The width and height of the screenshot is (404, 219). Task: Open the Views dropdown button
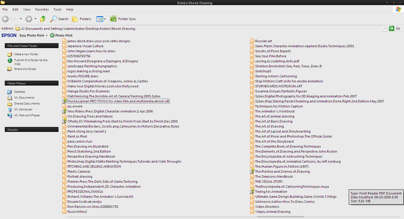pyautogui.click(x=101, y=19)
